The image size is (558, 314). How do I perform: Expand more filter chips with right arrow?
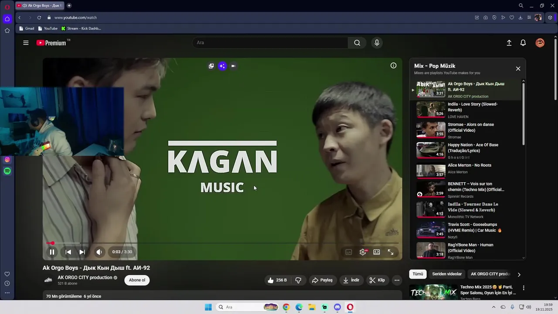point(519,274)
